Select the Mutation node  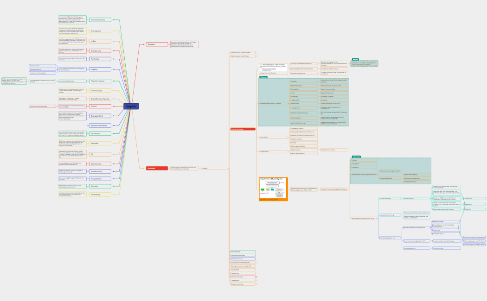(x=100, y=69)
